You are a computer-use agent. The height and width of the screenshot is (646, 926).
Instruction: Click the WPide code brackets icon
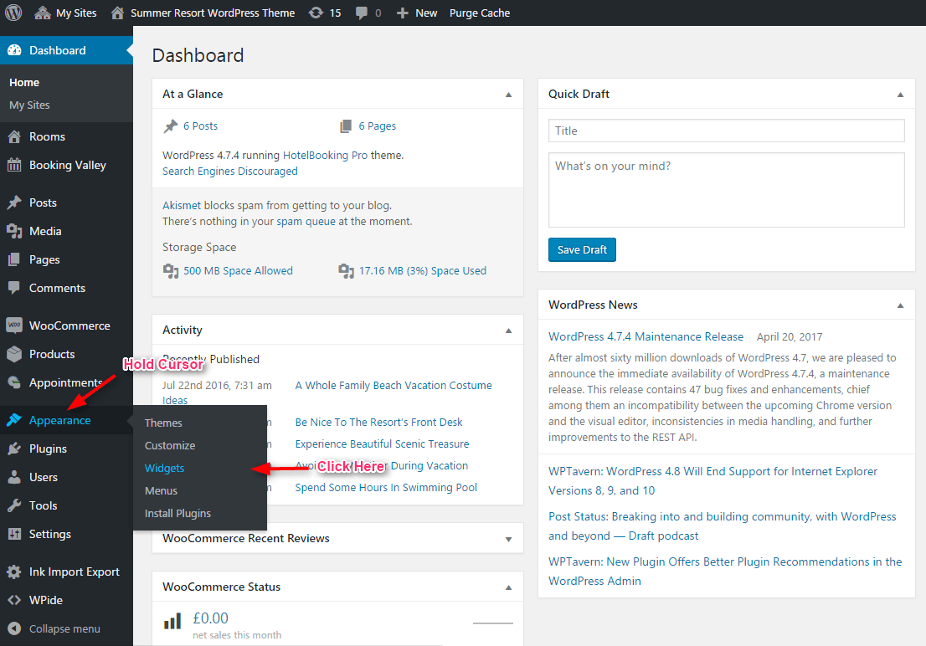click(14, 600)
